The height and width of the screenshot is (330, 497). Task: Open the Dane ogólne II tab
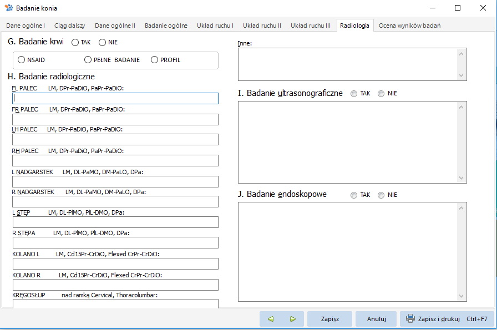point(115,26)
